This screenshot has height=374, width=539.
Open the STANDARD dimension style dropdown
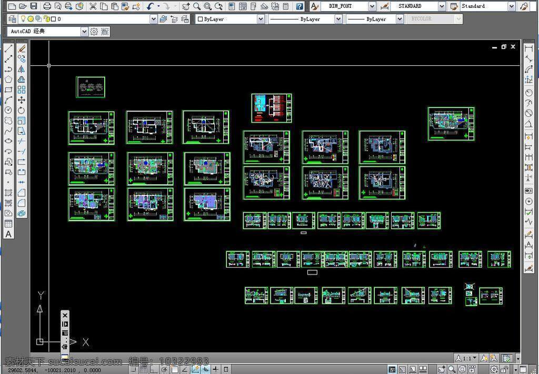(442, 6)
